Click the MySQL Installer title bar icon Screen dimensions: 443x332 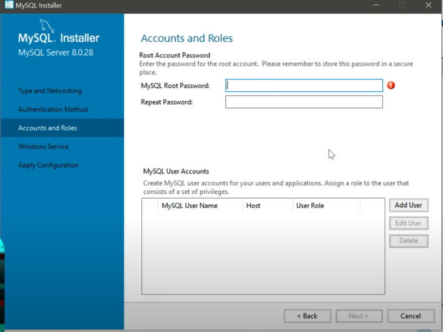click(9, 5)
